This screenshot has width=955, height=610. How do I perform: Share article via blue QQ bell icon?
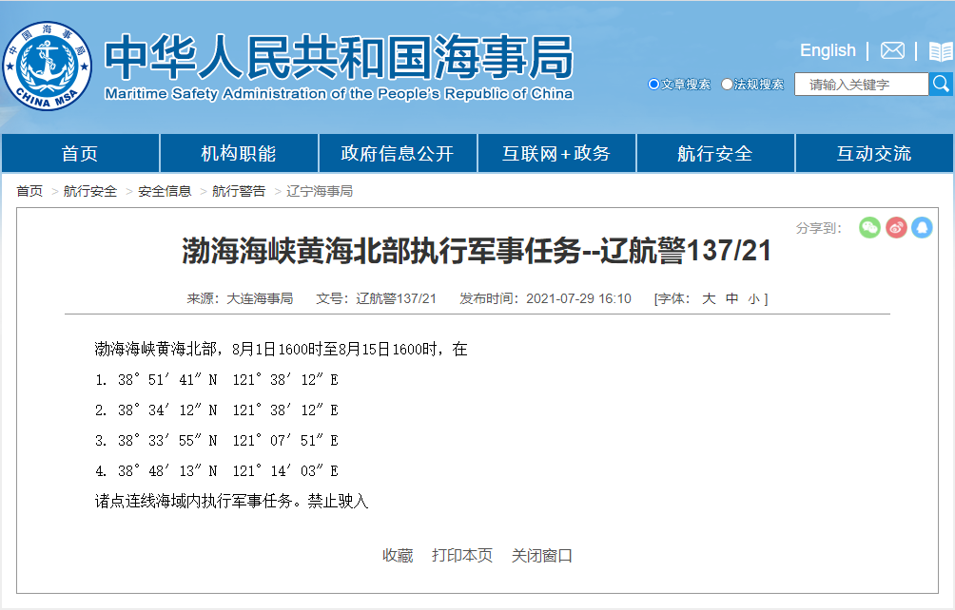tap(922, 227)
